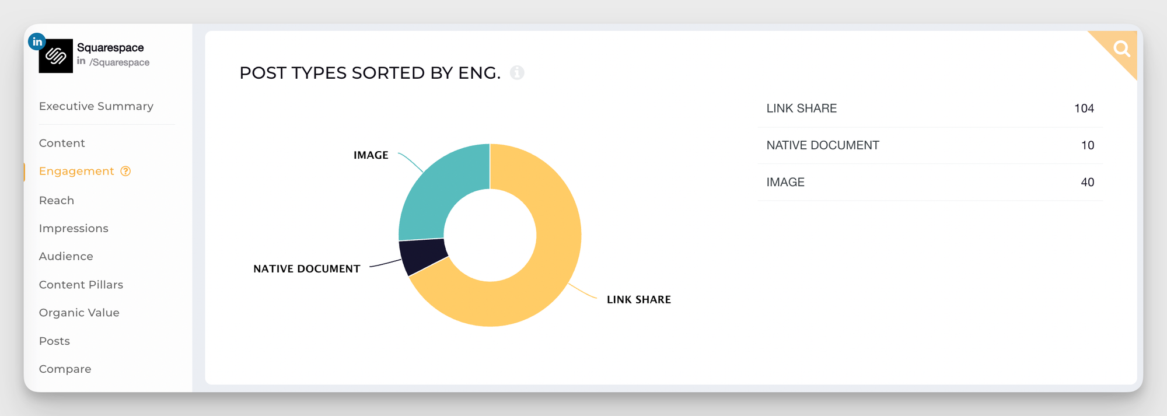Viewport: 1167px width, 416px height.
Task: Click the Squarespace logo thumbnail
Action: [56, 56]
